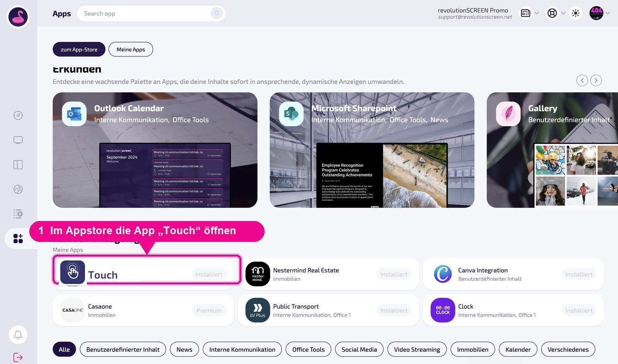Open the user avatar account dropdown
The width and height of the screenshot is (618, 364).
tap(599, 13)
